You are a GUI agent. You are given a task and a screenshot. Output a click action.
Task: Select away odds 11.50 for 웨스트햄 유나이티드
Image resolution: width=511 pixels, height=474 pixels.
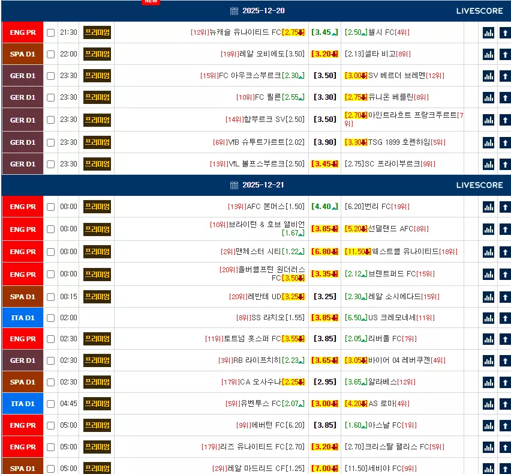pos(358,252)
